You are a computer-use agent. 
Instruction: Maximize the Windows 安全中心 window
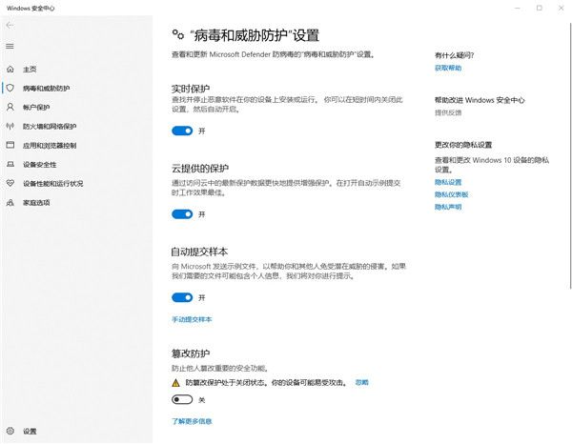[540, 8]
